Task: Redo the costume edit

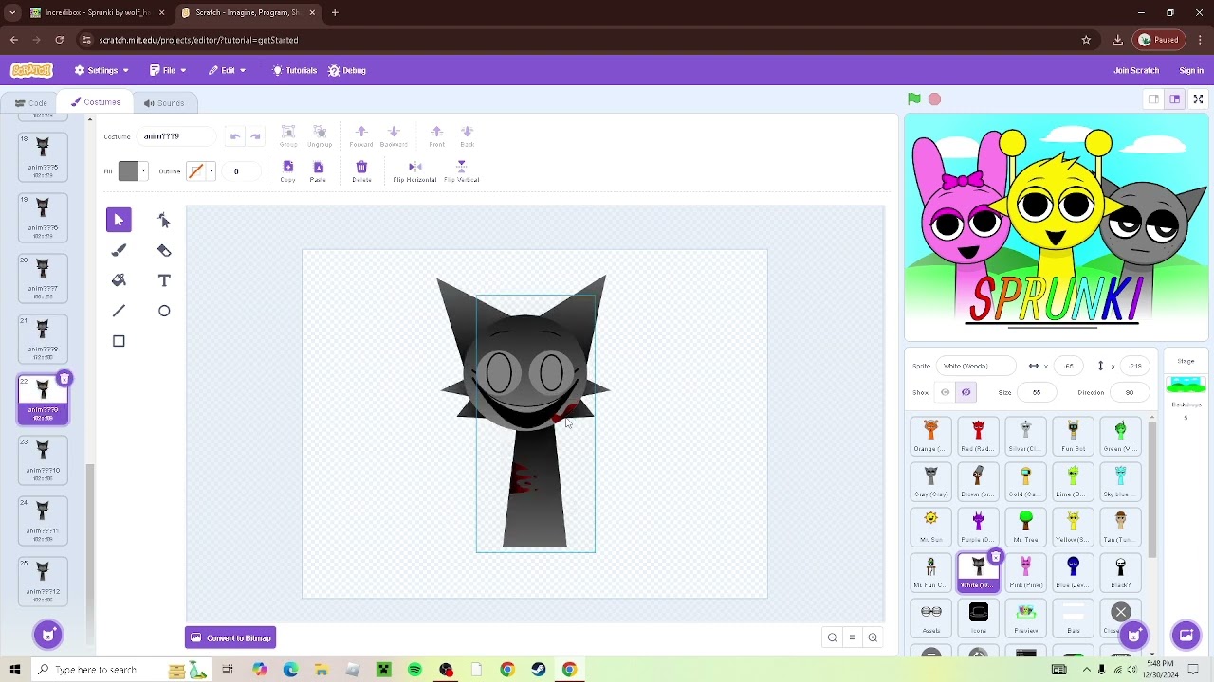Action: click(255, 136)
